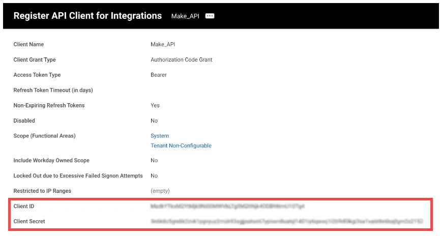Click the Access Token Type label

[37, 75]
